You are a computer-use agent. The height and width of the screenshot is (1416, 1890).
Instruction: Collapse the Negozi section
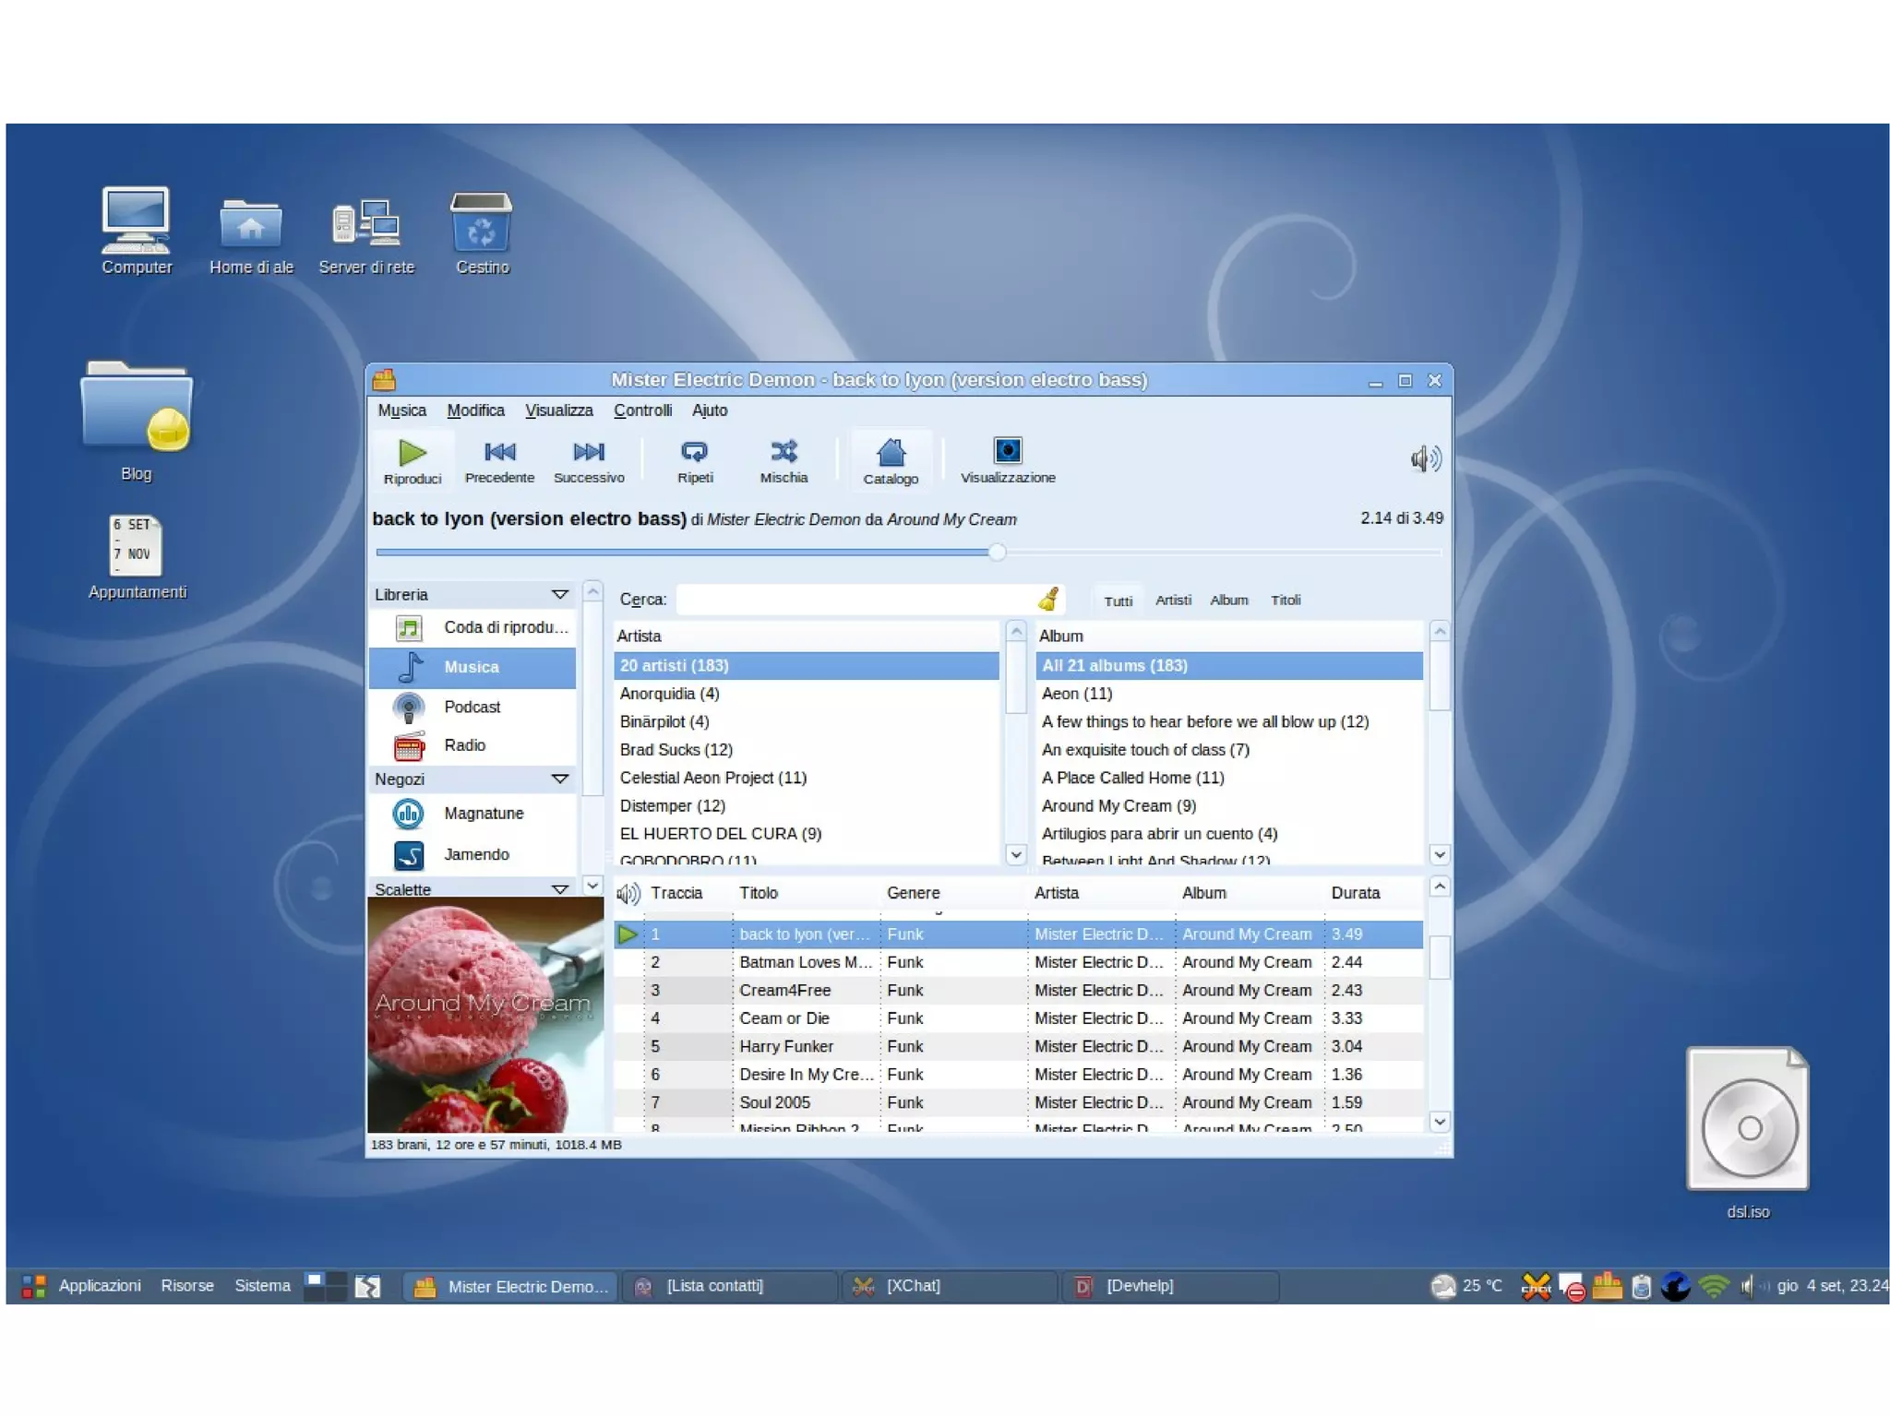[x=559, y=779]
